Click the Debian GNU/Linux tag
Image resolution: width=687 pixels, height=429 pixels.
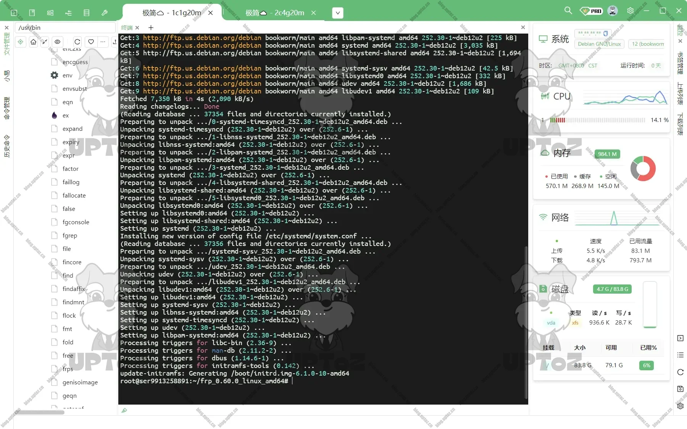(x=599, y=44)
